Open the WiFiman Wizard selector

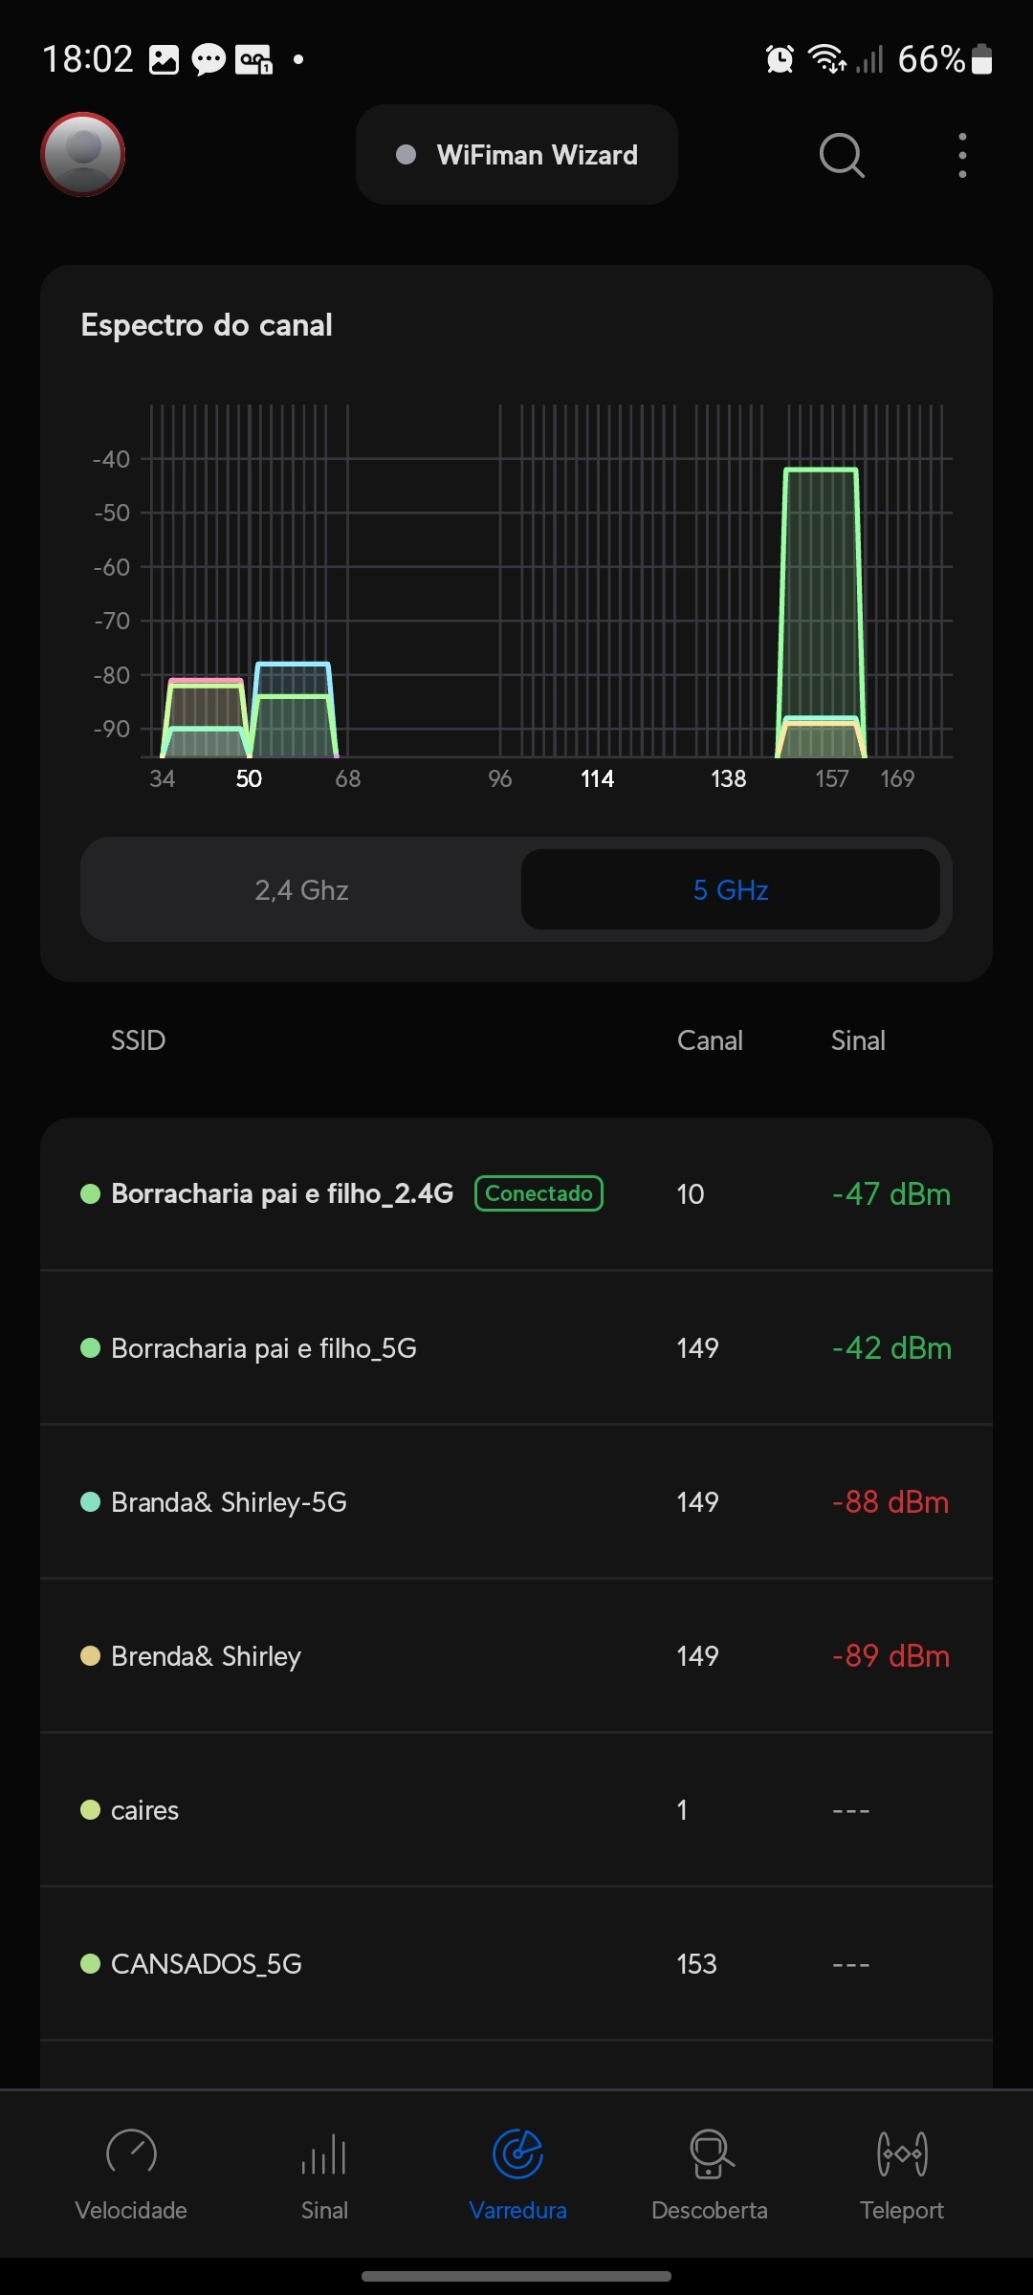tap(516, 155)
